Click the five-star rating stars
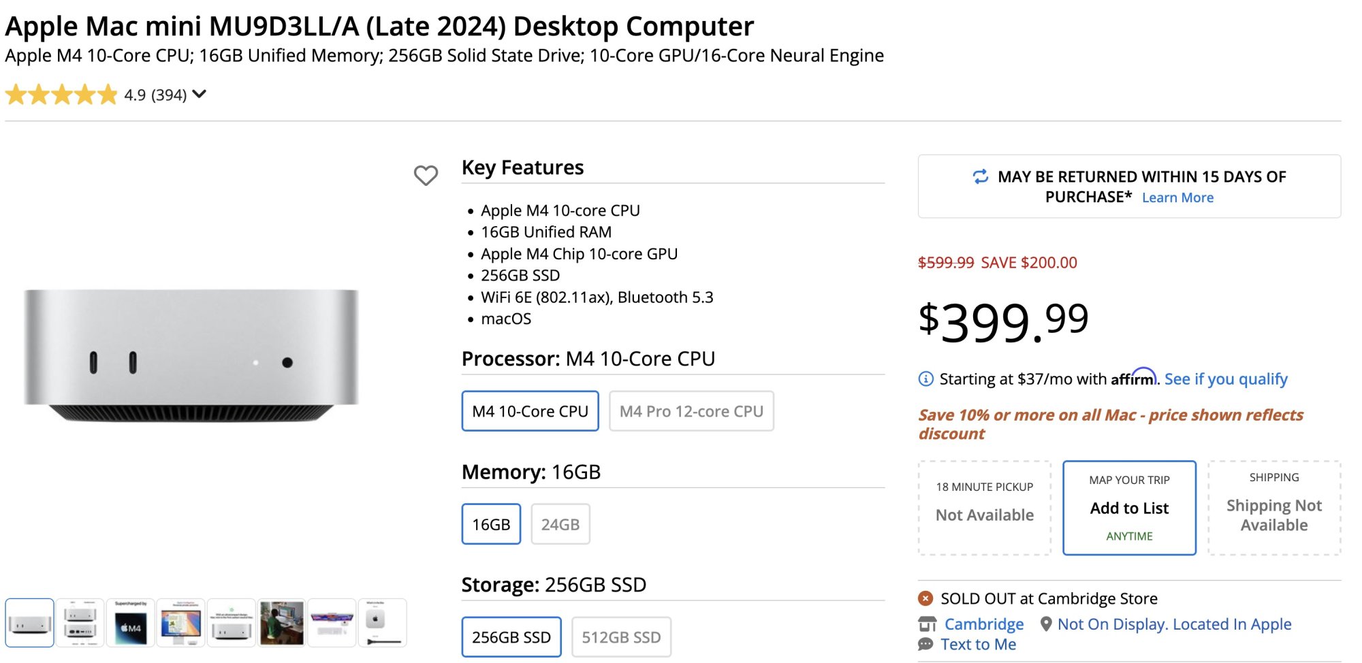Viewport: 1362px width, 663px height. pyautogui.click(x=61, y=95)
